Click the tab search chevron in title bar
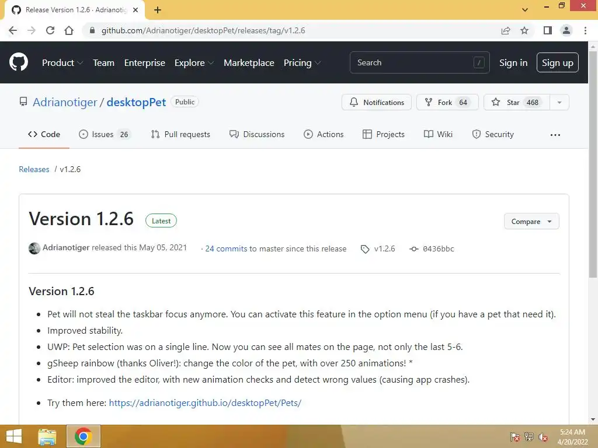The height and width of the screenshot is (448, 598). [525, 10]
